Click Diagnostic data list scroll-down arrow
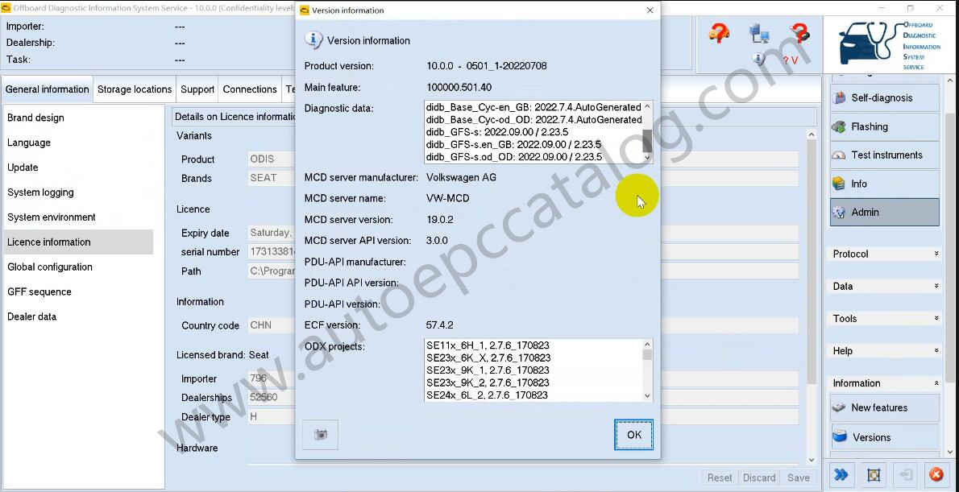This screenshot has height=492, width=959. 647,159
